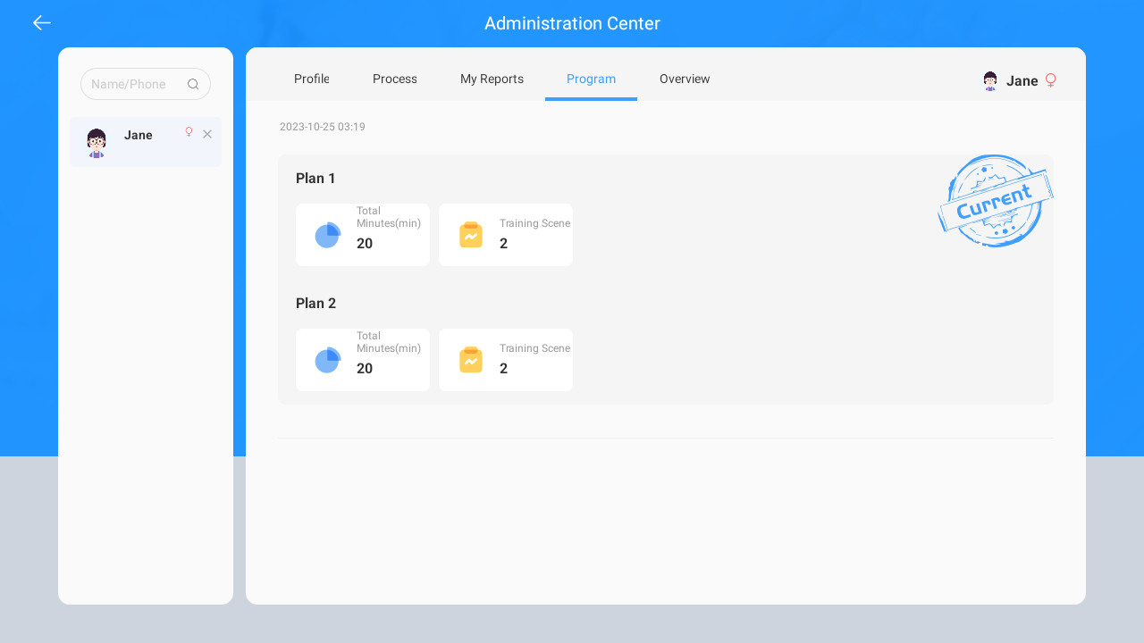Image resolution: width=1144 pixels, height=643 pixels.
Task: Click the female symbol next to header name
Action: point(1051,80)
